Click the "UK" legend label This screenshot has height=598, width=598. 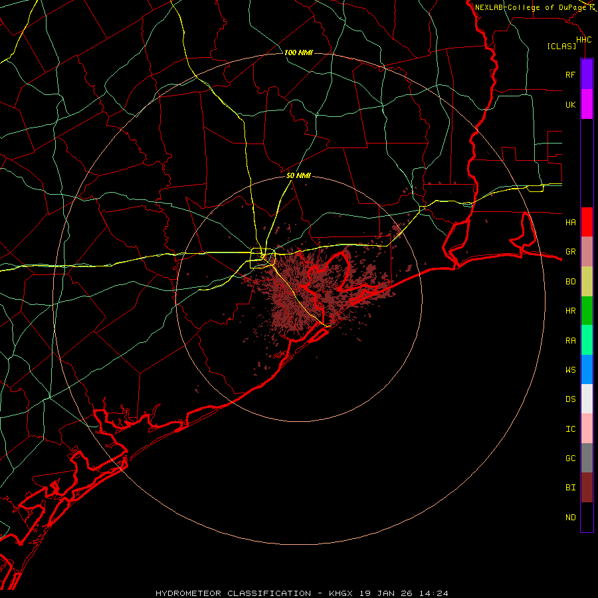click(570, 105)
